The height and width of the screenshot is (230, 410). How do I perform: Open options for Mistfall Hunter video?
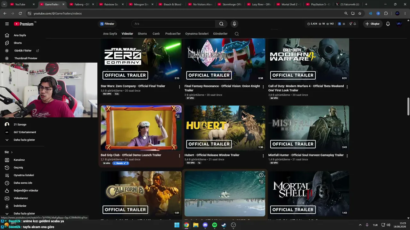[x=347, y=156]
